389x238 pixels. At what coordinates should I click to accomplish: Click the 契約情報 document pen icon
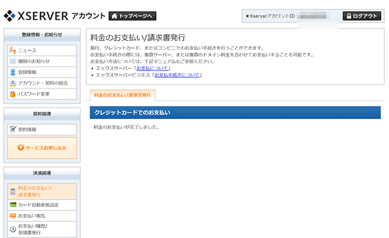click(13, 129)
